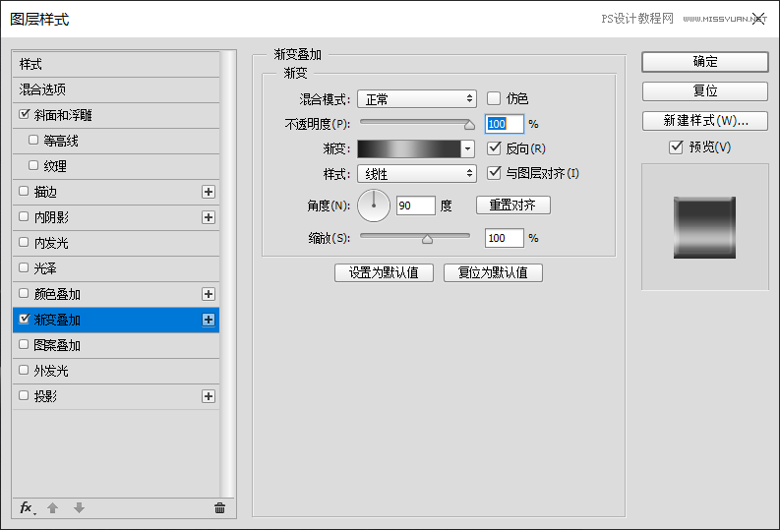Viewport: 780px width, 530px height.
Task: Click the trash icon to delete effect
Action: coord(220,507)
